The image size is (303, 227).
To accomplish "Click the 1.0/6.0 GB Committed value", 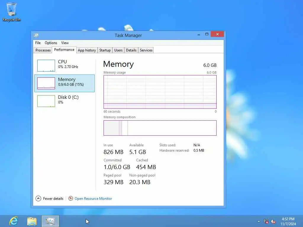I will pos(117,167).
